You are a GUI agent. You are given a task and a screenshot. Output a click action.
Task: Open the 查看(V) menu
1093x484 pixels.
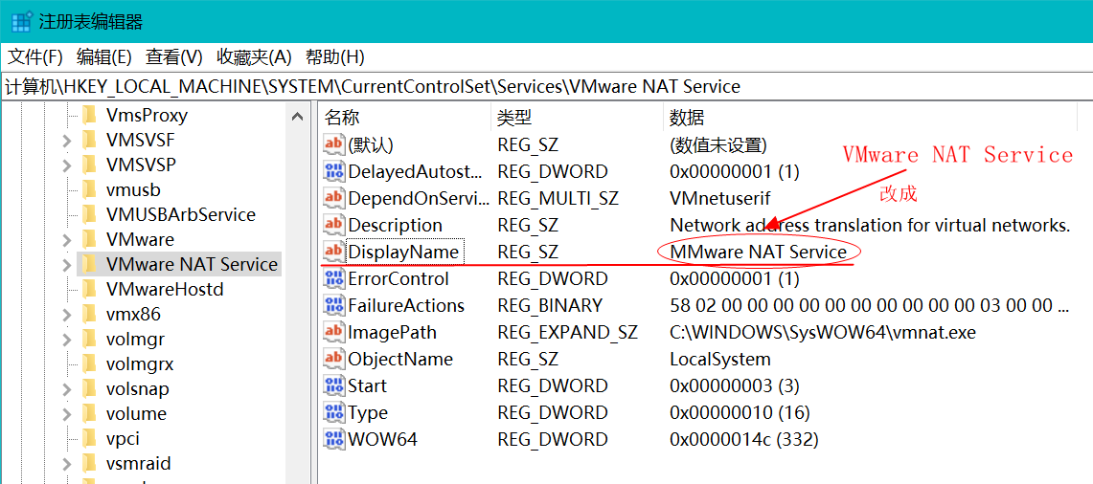click(173, 56)
